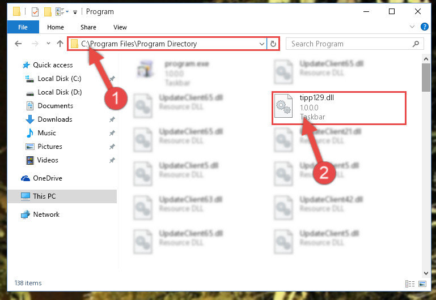Screen dimensions: 436x300
Task: Click the search magnifier icon
Action: (x=416, y=44)
